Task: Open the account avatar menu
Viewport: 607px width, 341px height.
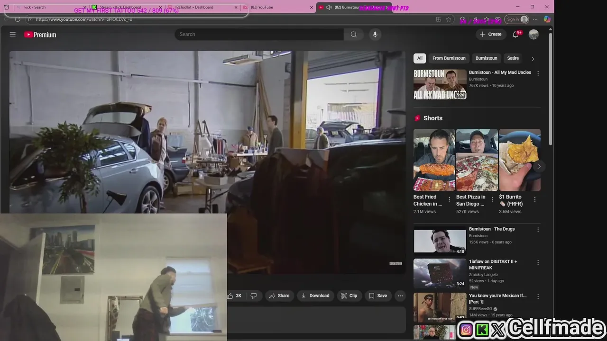Action: click(533, 34)
